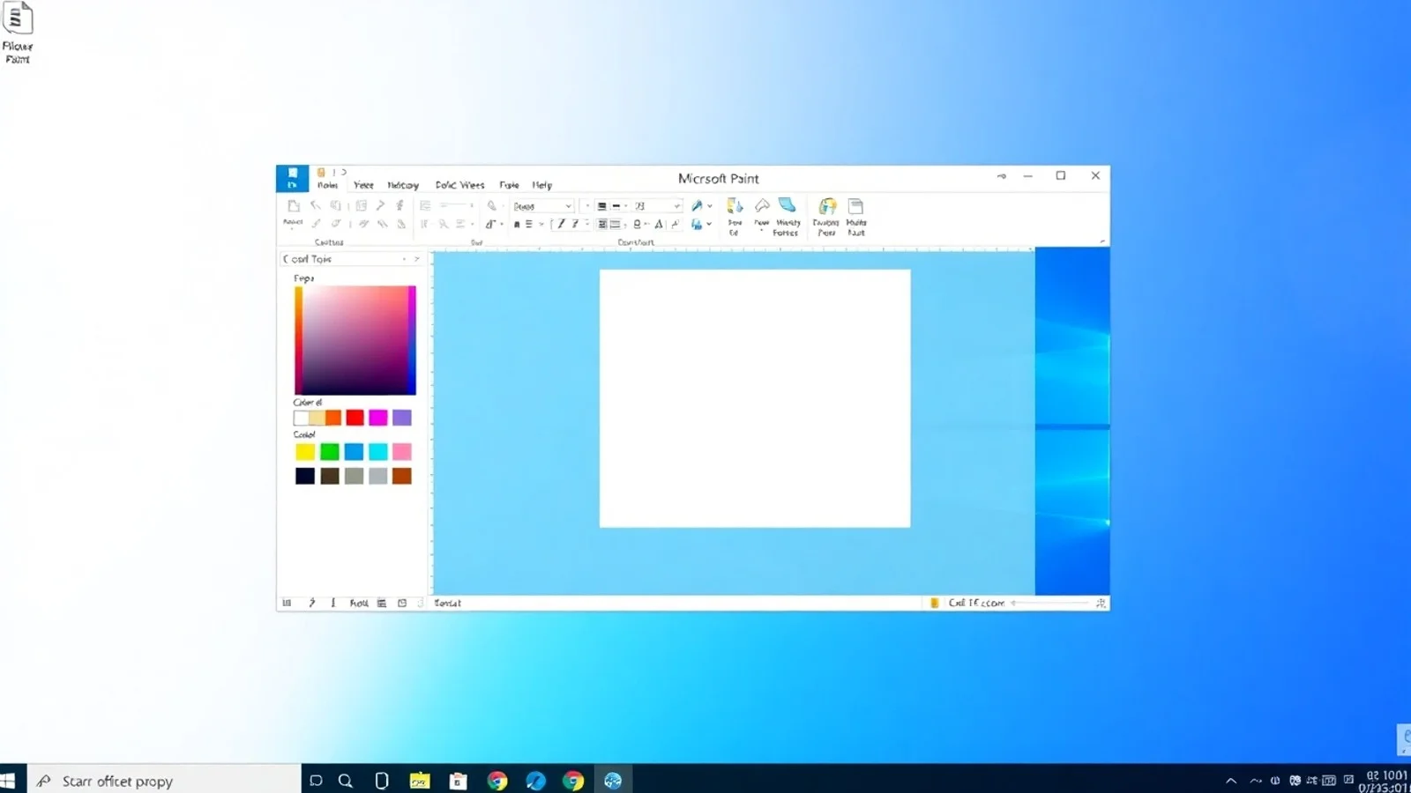Click the yellow icon beside zoom label
The width and height of the screenshot is (1411, 793).
[934, 603]
